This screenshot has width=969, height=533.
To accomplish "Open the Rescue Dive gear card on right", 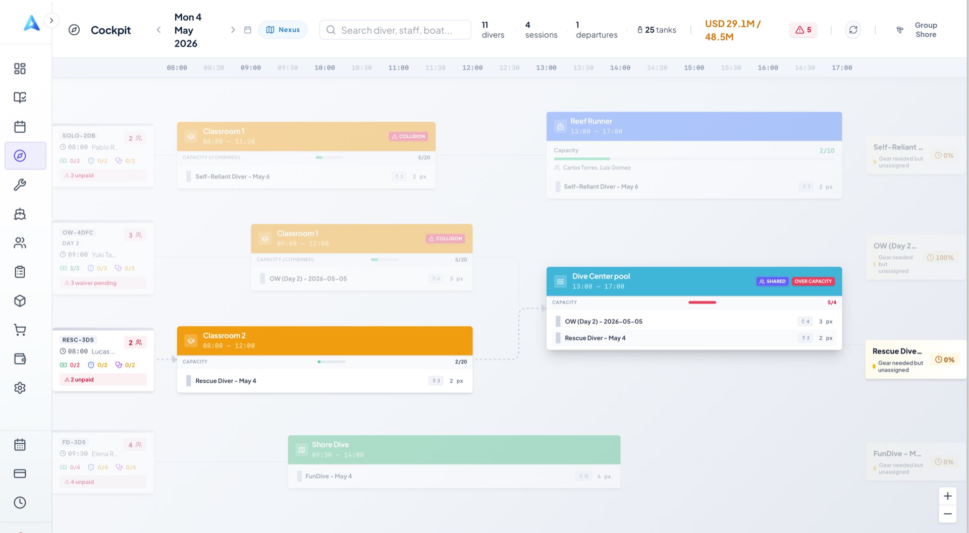I will pos(916,360).
